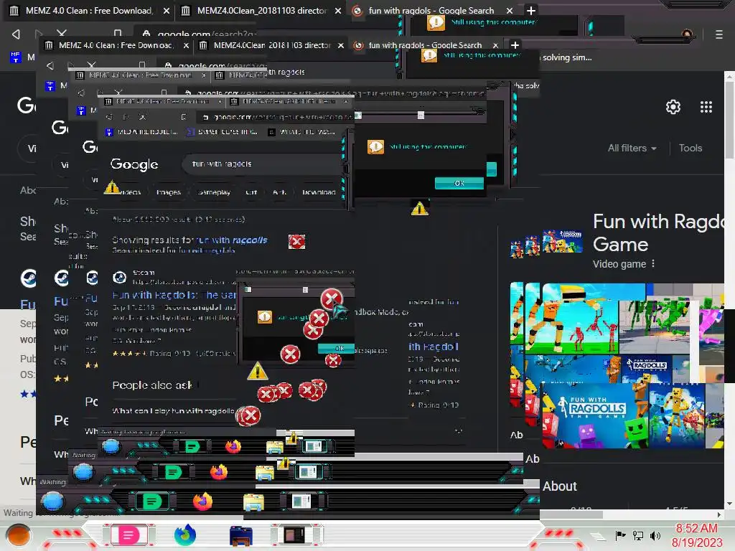Close the topmost 'fun with ragdols' tab
This screenshot has width=735, height=551.
pyautogui.click(x=510, y=10)
